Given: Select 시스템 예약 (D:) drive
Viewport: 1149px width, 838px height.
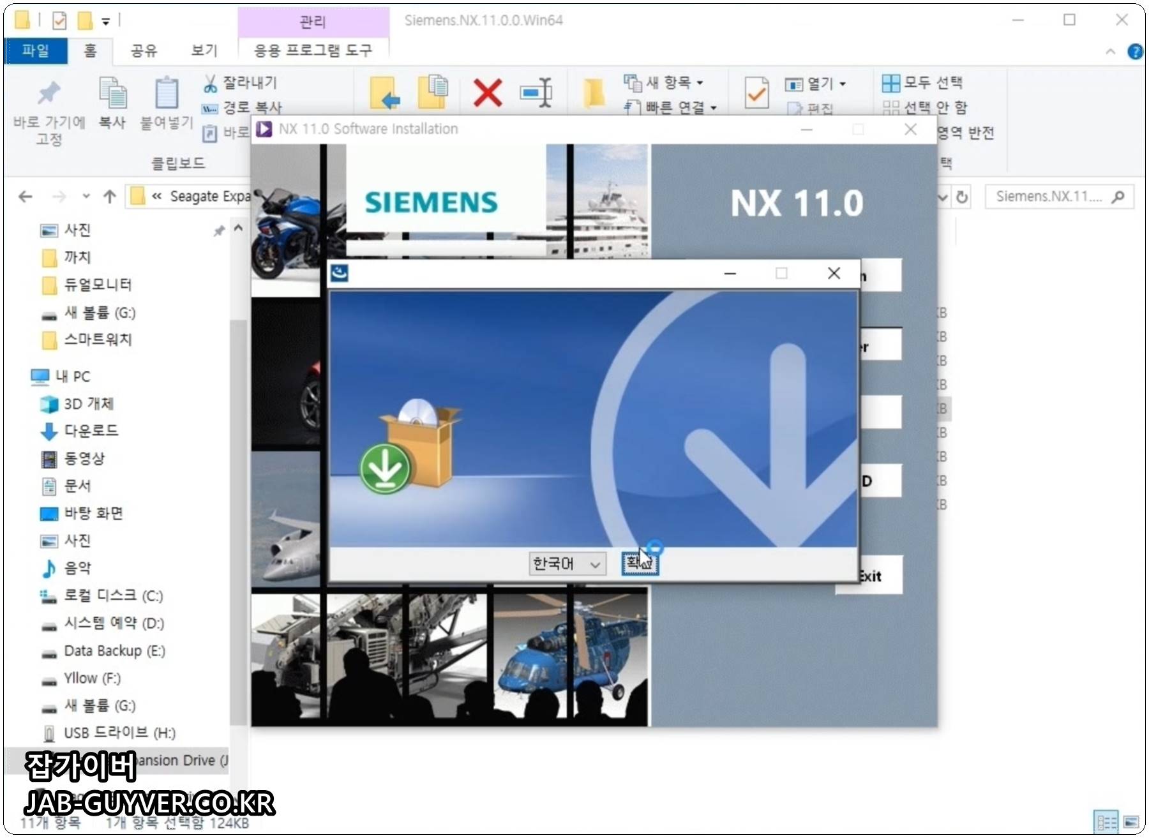Looking at the screenshot, I should [x=102, y=623].
